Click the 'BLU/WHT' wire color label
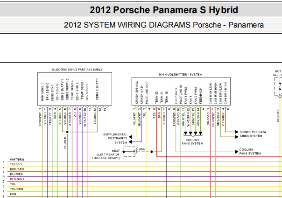 [139, 119]
